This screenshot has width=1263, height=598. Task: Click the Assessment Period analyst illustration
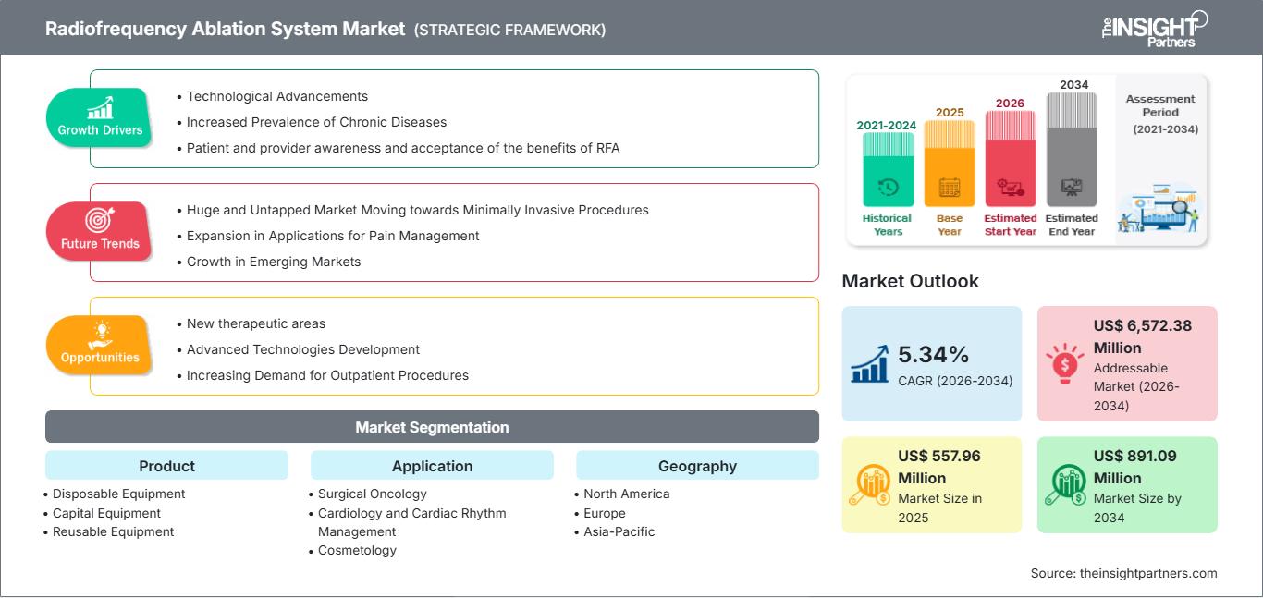click(1159, 207)
